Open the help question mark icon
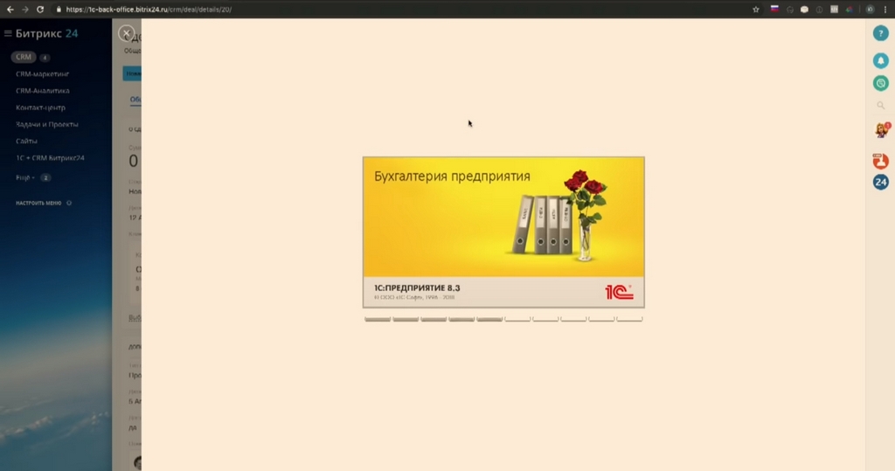The image size is (895, 471). coord(880,33)
